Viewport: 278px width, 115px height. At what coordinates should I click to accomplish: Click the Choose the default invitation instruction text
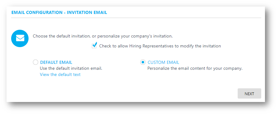coord(103,36)
